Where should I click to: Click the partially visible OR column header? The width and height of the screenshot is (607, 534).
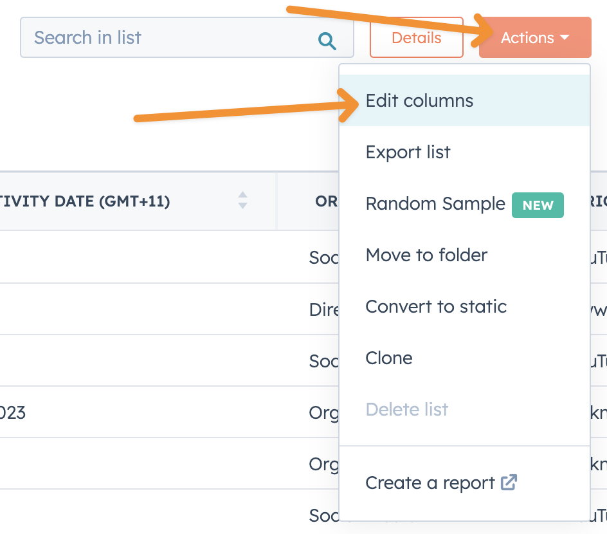pos(326,201)
